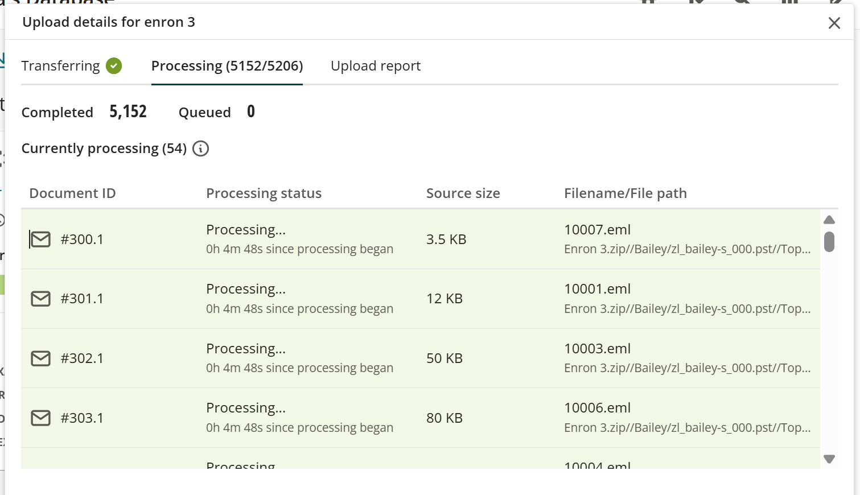Click the Currently processing (54) label
The image size is (860, 495).
point(104,148)
